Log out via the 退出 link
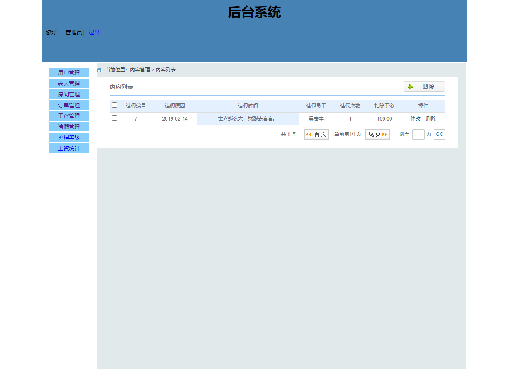Screen dimensions: 512x369 pyautogui.click(x=94, y=32)
